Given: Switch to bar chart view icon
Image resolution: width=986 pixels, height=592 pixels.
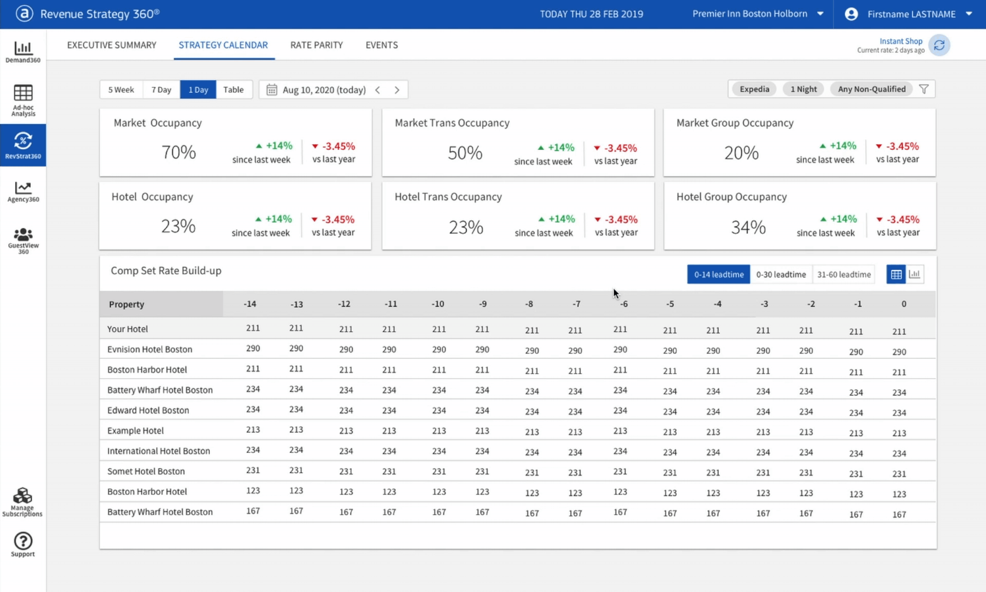Looking at the screenshot, I should pyautogui.click(x=915, y=274).
